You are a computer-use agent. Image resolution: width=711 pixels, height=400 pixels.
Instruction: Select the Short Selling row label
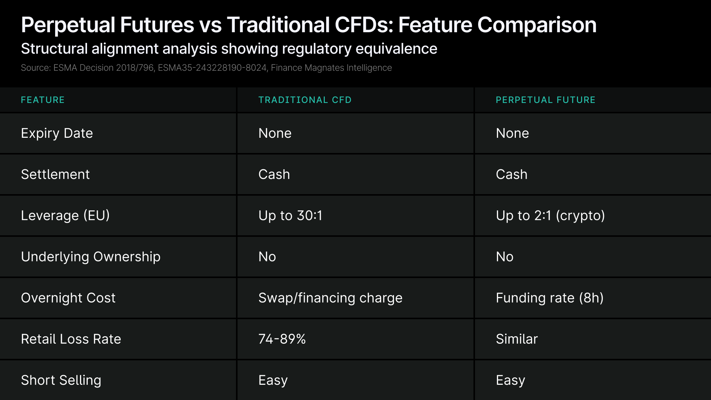[x=61, y=380]
